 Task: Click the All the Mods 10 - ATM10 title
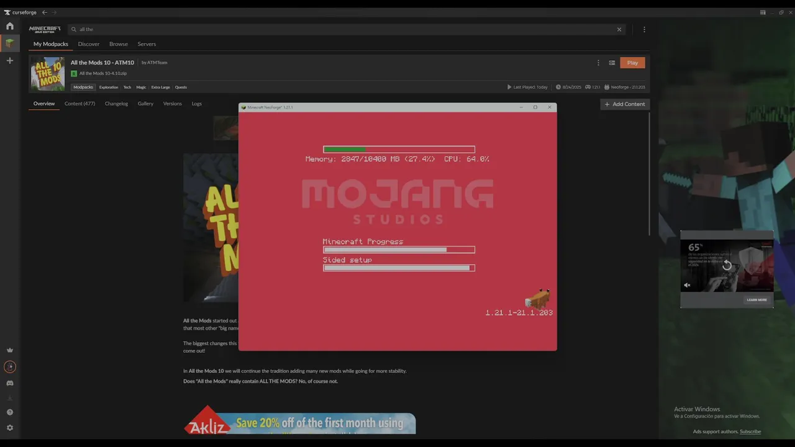102,63
